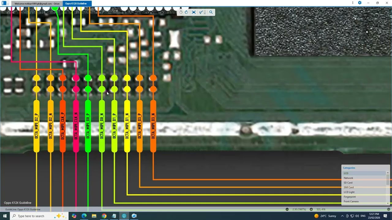Click the OCTA_MIPI_D3_N trace label
Screen dimensions: 392x220
click(x=153, y=126)
